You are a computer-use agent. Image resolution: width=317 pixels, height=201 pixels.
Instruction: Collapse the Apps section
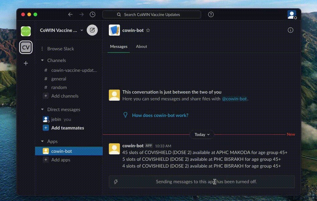coord(42,141)
